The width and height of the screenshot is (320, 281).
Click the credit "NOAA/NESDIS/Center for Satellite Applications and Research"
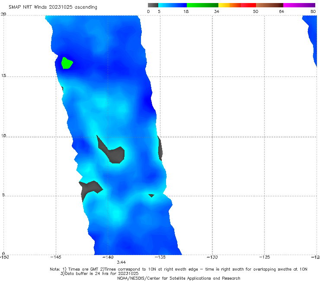179,278
